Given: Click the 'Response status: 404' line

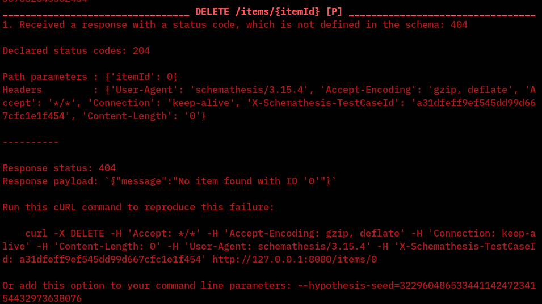Looking at the screenshot, I should pos(59,168).
